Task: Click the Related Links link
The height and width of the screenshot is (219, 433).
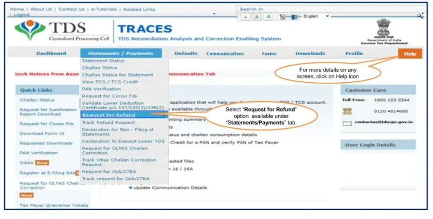Action: pos(139,9)
